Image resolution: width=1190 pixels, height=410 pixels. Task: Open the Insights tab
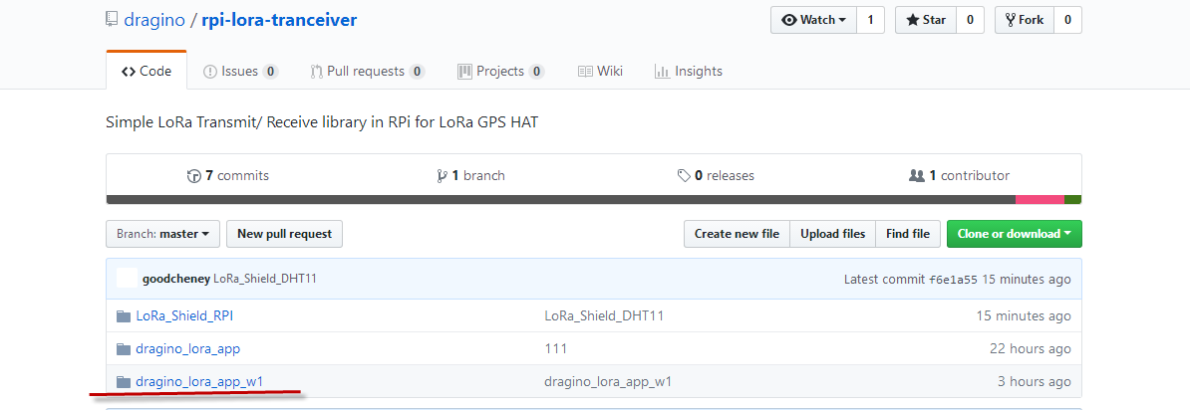(689, 72)
